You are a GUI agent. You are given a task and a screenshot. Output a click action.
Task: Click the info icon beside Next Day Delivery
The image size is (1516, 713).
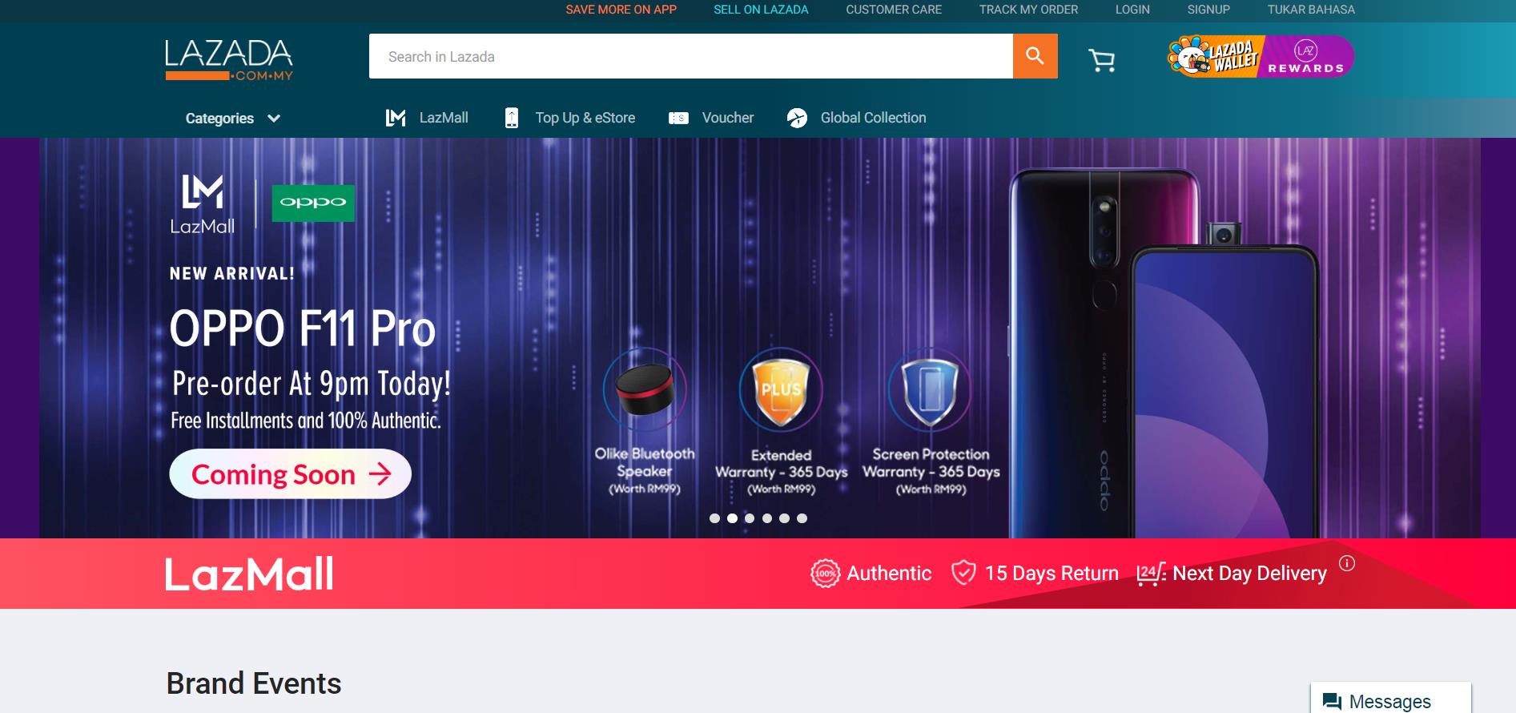(1347, 563)
